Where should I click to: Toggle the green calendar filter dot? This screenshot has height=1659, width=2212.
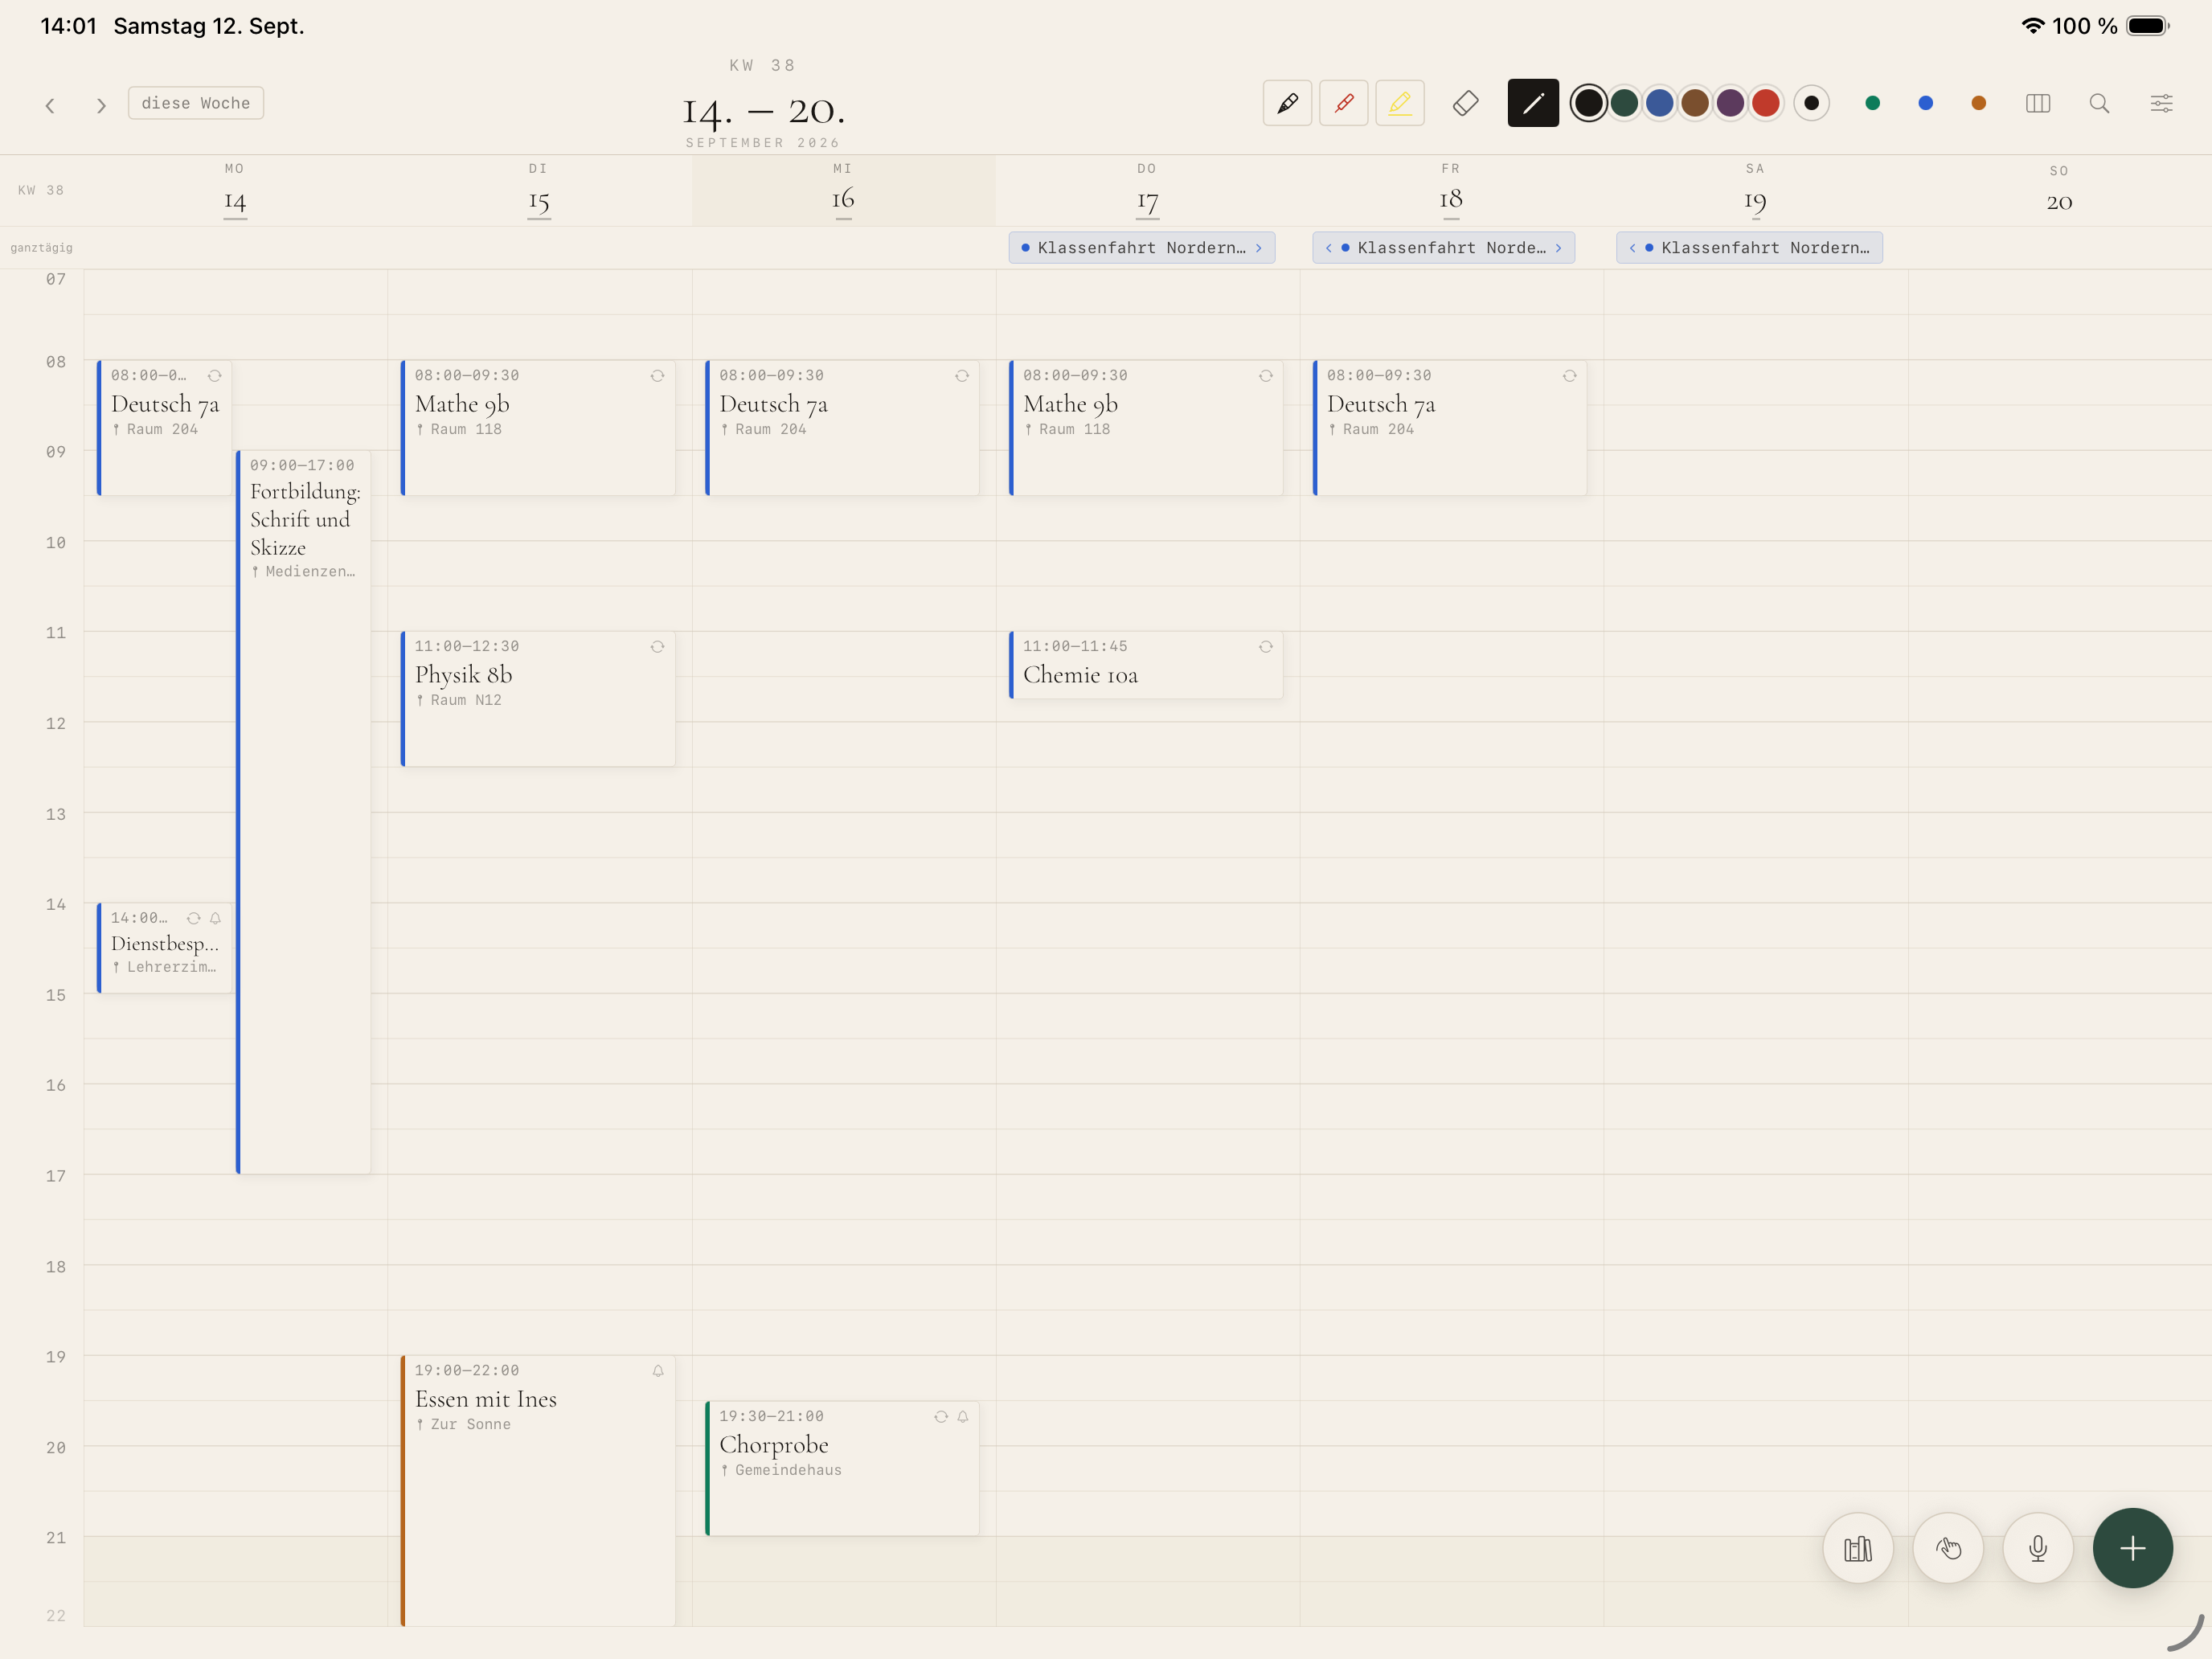point(1872,103)
